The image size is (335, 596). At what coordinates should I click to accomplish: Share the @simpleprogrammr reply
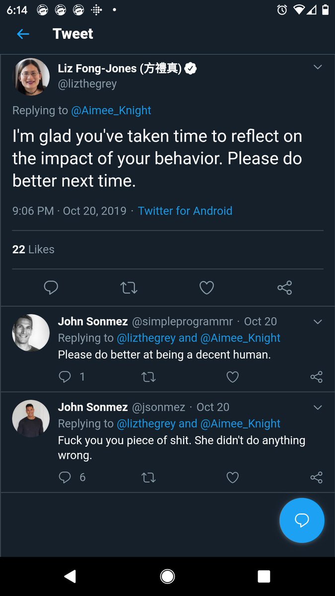316,377
